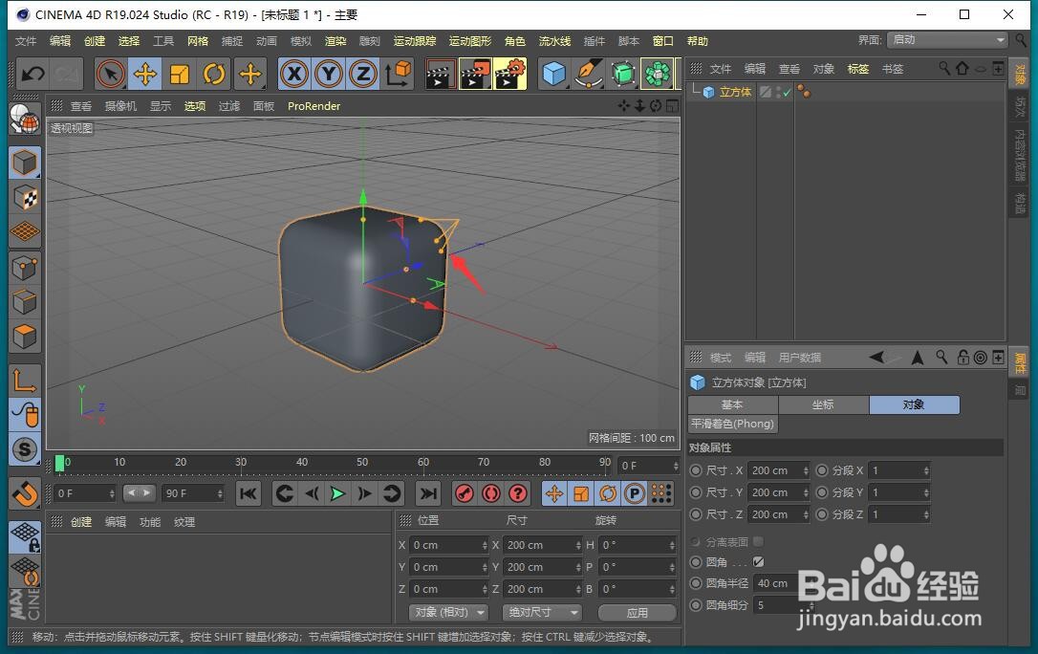Switch to the 坐标 tab in attributes
This screenshot has height=654, width=1038.
pos(823,404)
